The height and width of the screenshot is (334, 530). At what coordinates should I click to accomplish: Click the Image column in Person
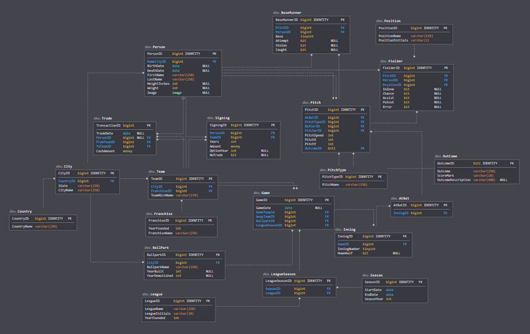pyautogui.click(x=183, y=93)
